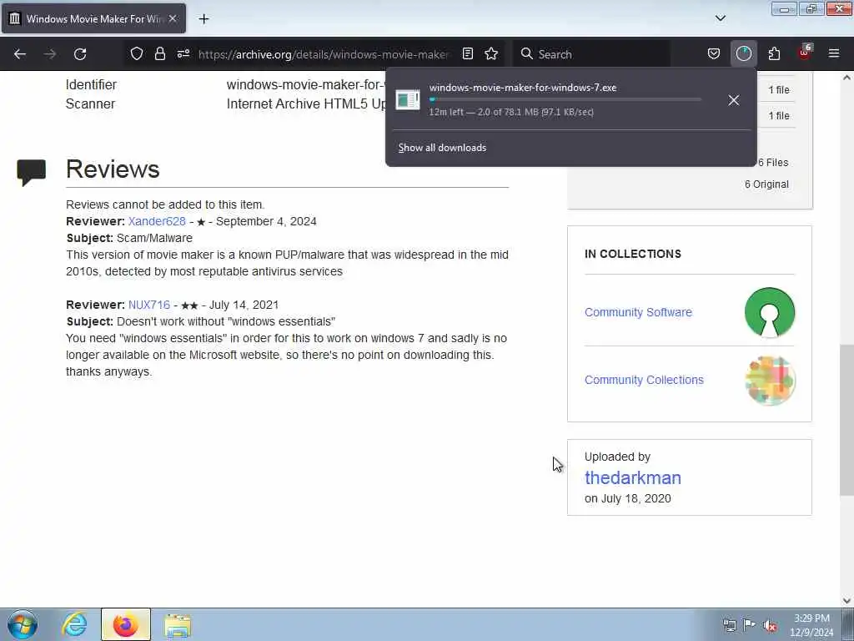Open the Community Collections link

click(644, 380)
